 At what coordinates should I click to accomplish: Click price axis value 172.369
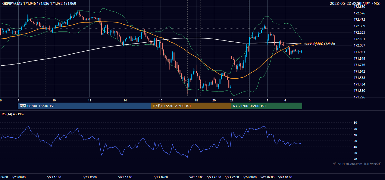[x=360, y=26]
